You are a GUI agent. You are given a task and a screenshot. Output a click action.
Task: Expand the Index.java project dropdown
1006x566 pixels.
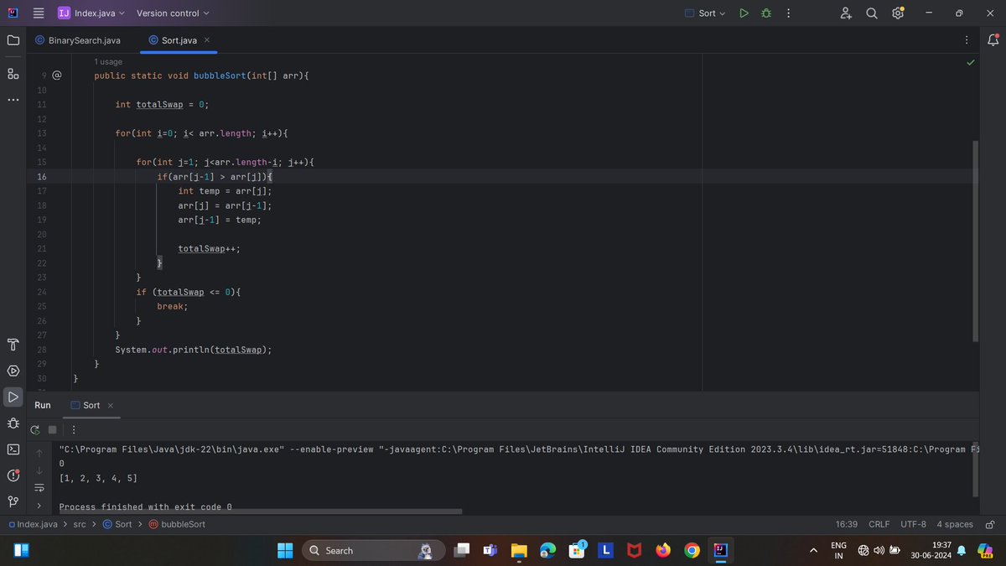point(91,13)
